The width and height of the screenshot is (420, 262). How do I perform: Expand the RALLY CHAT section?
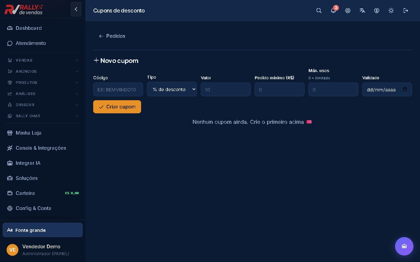point(43,116)
